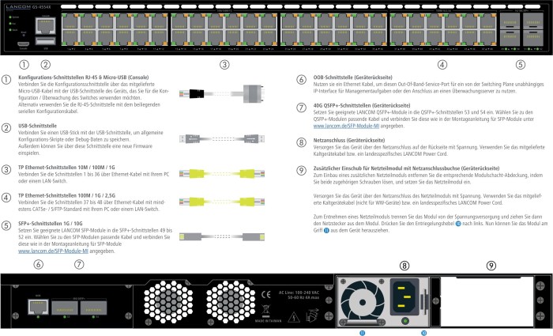Viewport: 553px width, 336px height.
Task: Click the yellow Ethernet cable beside the 100M / 1G / 2,5G heading
Action: (x=222, y=202)
